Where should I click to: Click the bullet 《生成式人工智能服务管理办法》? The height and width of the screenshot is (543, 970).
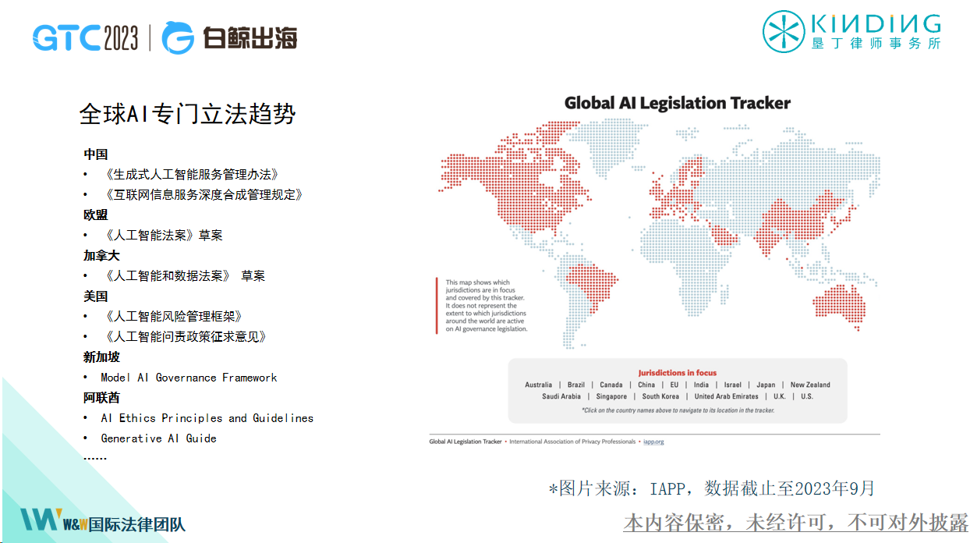[x=191, y=174]
